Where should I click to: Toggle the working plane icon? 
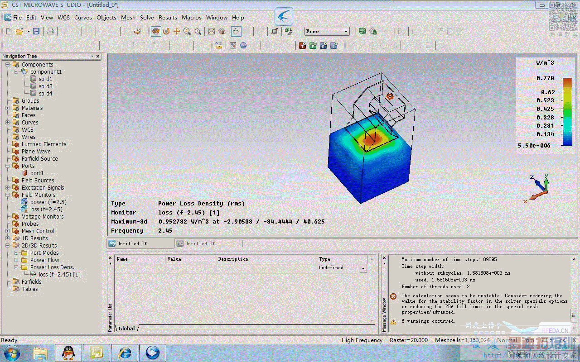(236, 31)
